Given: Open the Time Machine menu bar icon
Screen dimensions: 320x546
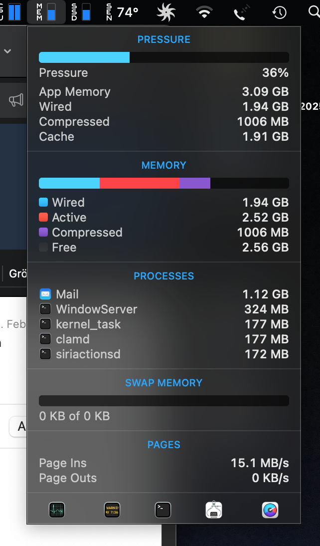Looking at the screenshot, I should pos(279,12).
